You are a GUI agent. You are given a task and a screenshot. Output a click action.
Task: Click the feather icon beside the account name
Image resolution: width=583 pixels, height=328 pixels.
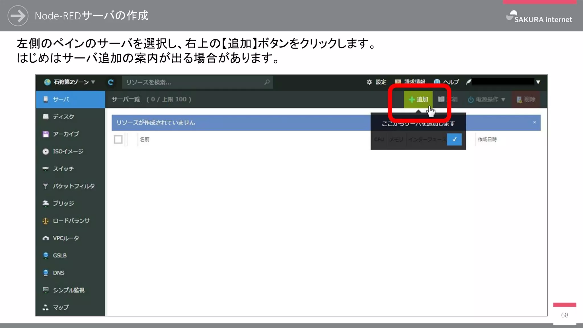[x=468, y=82]
